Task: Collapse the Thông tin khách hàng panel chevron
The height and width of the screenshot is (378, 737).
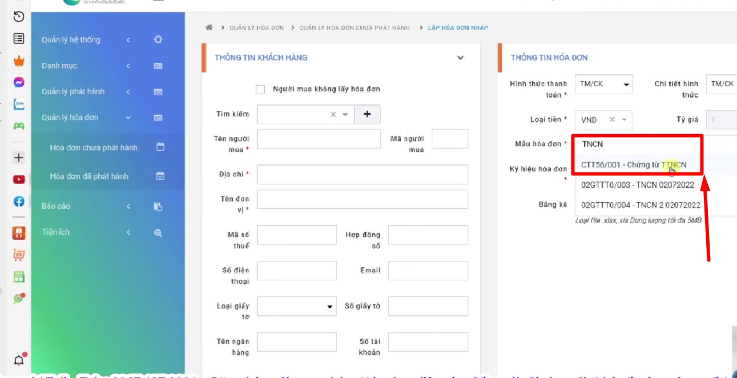Action: [461, 58]
